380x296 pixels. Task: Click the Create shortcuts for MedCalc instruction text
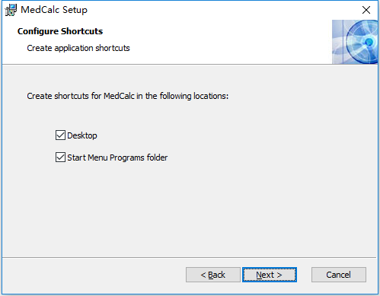click(128, 96)
